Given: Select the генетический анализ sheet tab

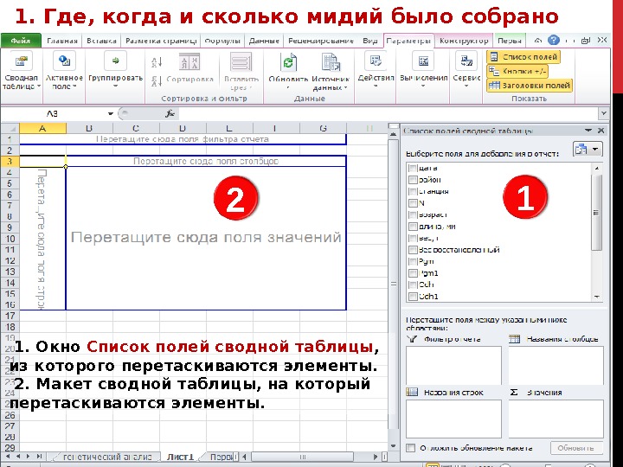Looking at the screenshot, I should click(107, 457).
